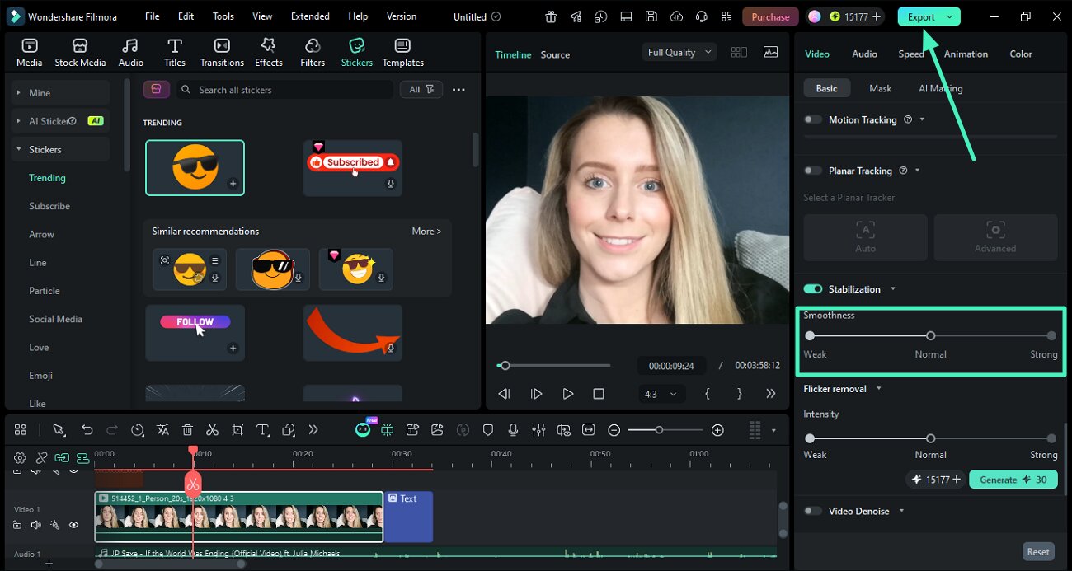Open timeline track settings gear icon
The height and width of the screenshot is (571, 1072).
[21, 457]
